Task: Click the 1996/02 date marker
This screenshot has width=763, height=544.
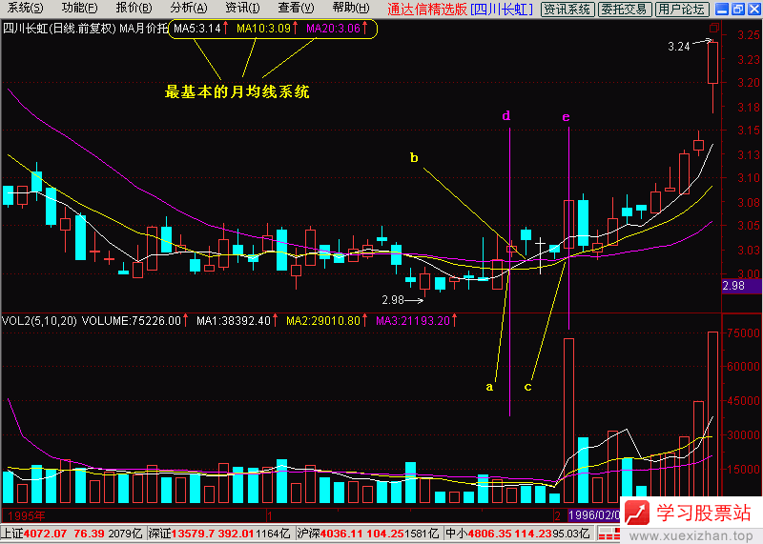Action: click(x=593, y=514)
